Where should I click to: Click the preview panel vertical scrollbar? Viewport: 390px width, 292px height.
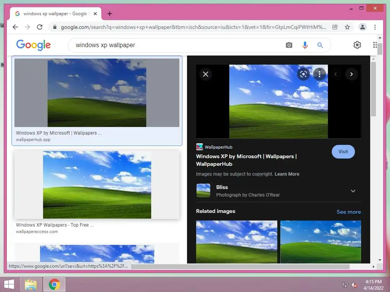pyautogui.click(x=373, y=89)
